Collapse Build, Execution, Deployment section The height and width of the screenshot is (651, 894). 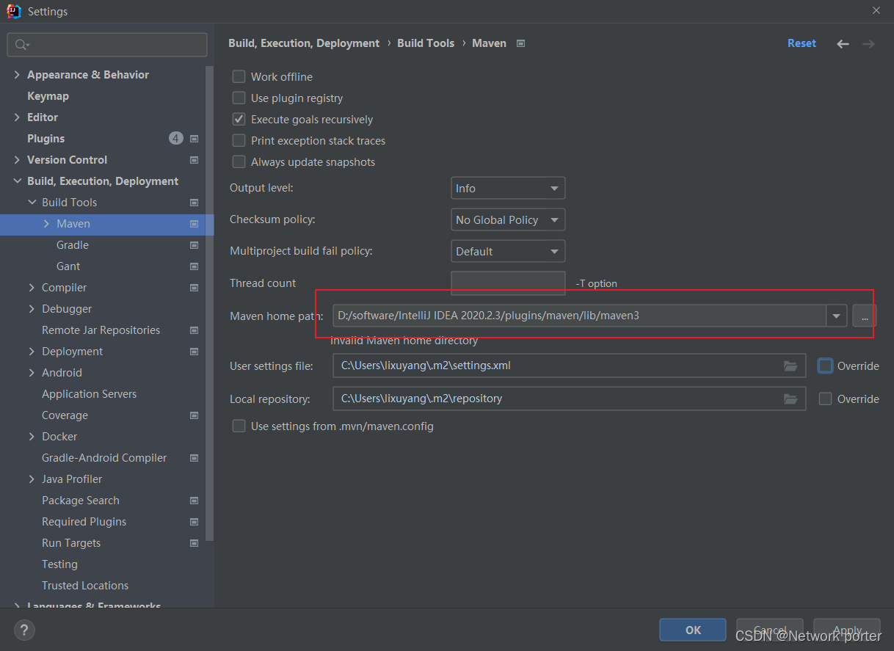[x=17, y=181]
